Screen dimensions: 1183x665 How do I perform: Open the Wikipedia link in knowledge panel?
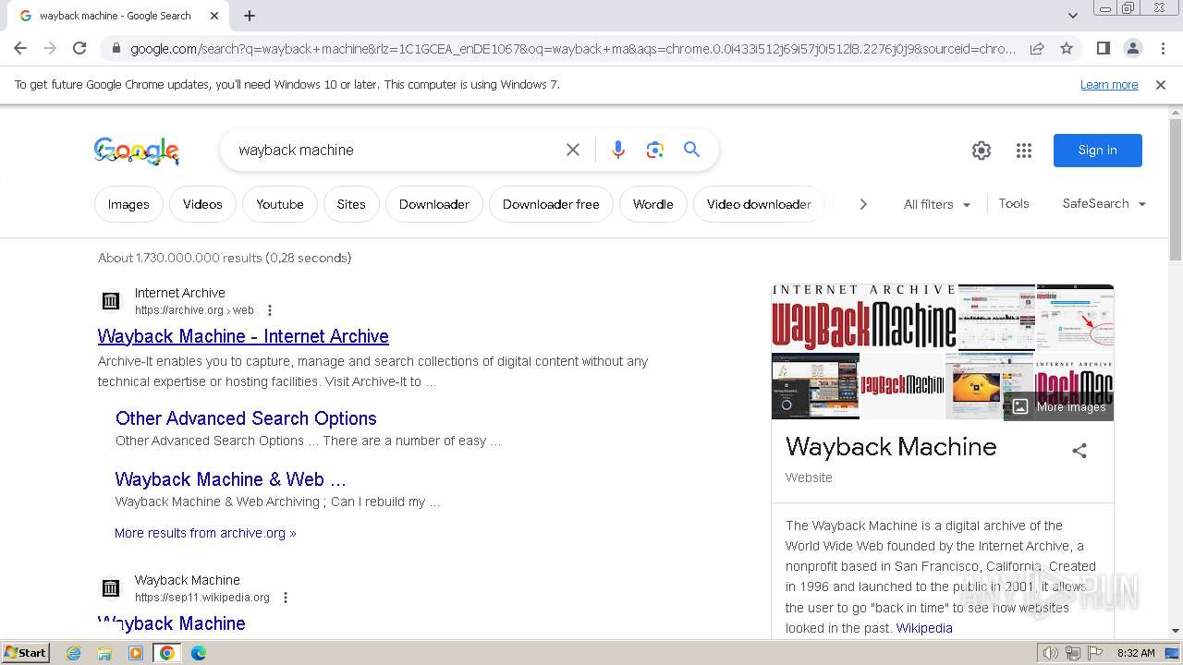pyautogui.click(x=924, y=628)
